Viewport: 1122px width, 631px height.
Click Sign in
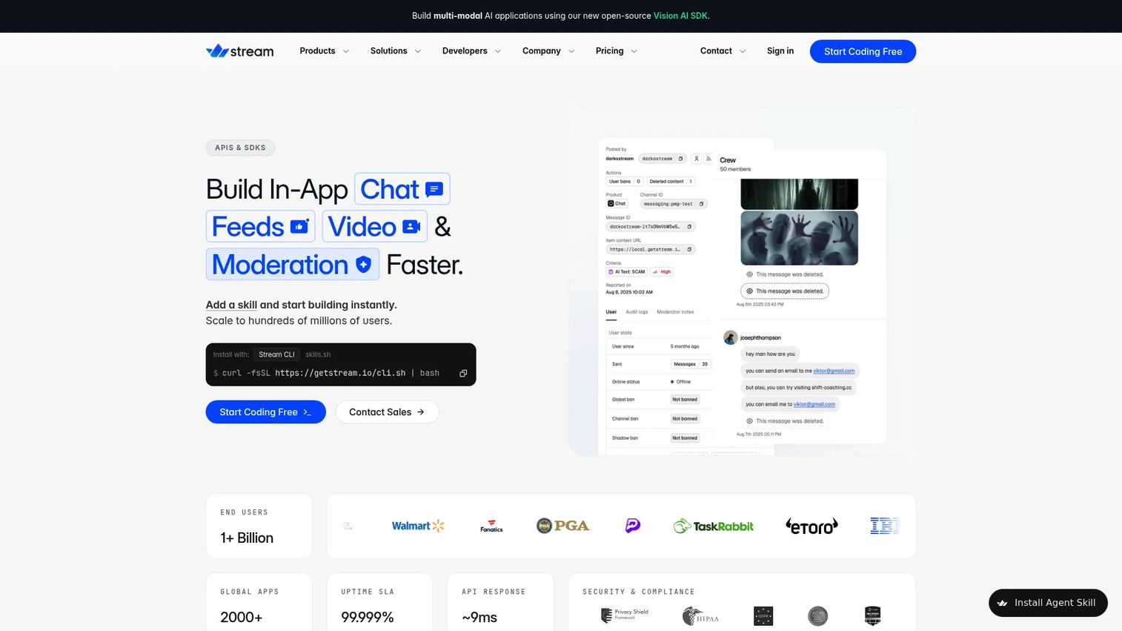click(x=780, y=51)
